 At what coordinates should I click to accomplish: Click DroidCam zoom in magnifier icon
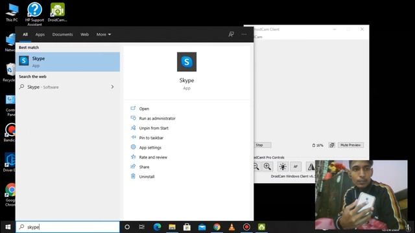pos(267,166)
